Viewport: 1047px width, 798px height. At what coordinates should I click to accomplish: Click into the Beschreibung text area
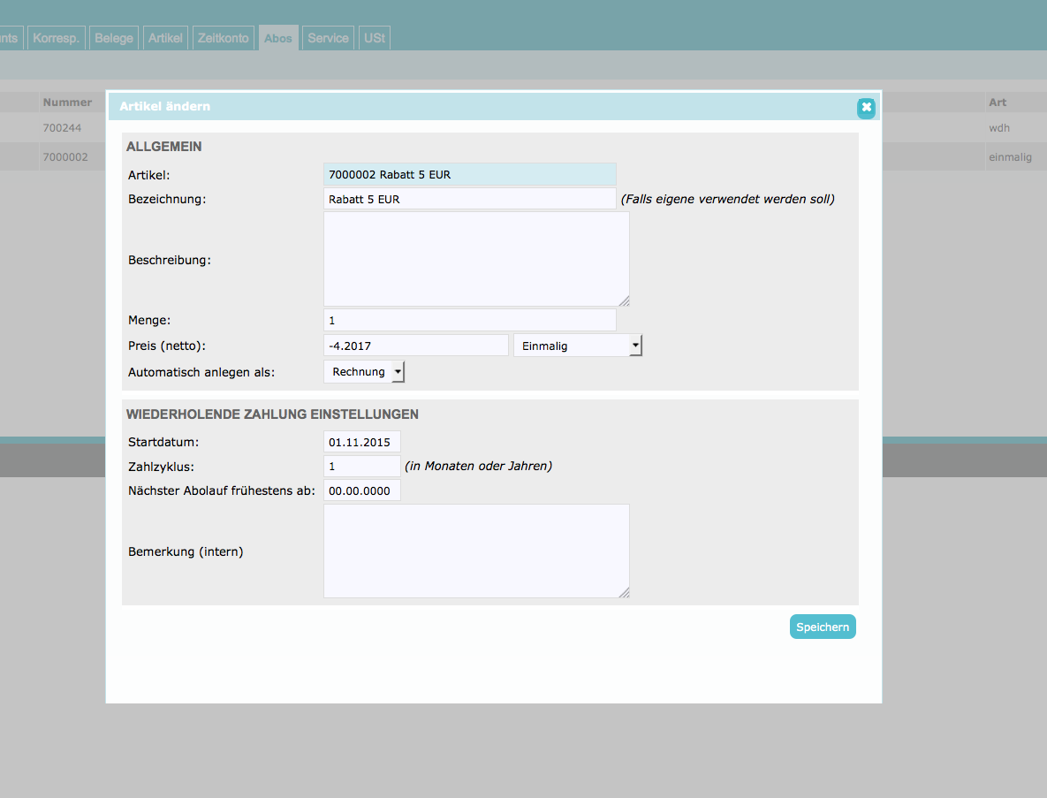click(x=476, y=259)
